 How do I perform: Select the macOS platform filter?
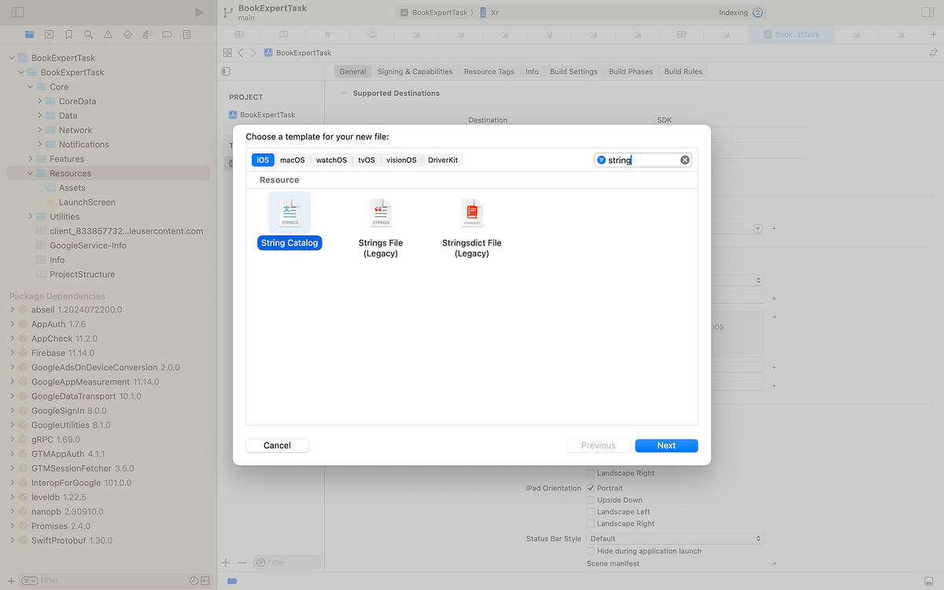pos(292,160)
